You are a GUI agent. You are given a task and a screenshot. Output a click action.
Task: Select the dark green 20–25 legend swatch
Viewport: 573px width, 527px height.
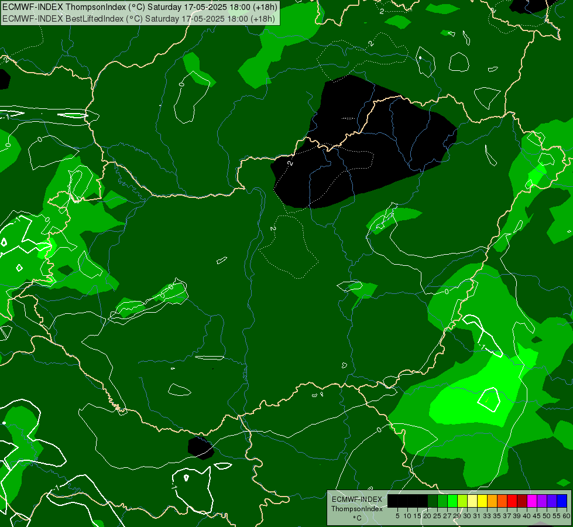(433, 501)
